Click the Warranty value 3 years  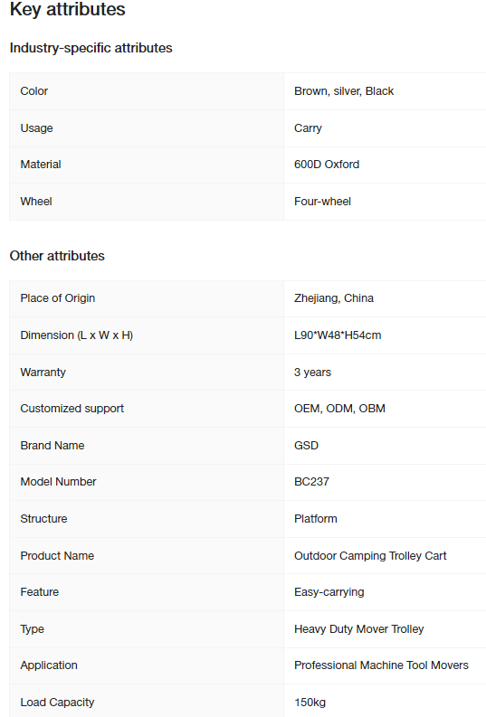(x=312, y=373)
